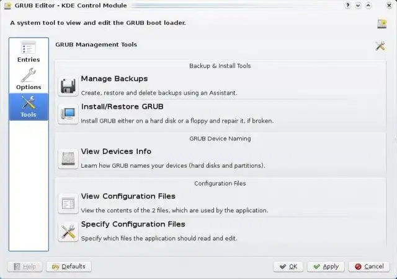Viewport: 397px width, 279px height.
Task: Open View Configuration Files title link
Action: coord(128,196)
